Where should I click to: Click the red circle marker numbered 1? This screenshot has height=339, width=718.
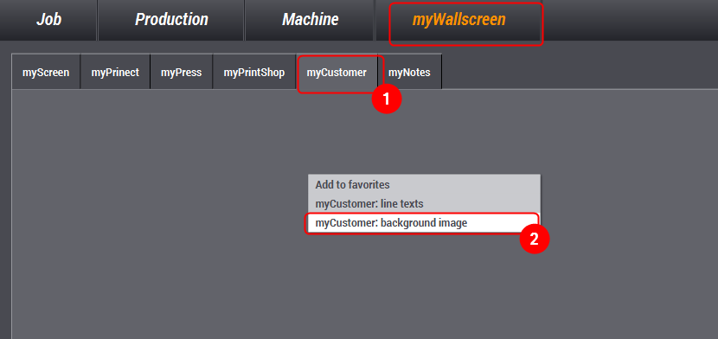pos(386,98)
